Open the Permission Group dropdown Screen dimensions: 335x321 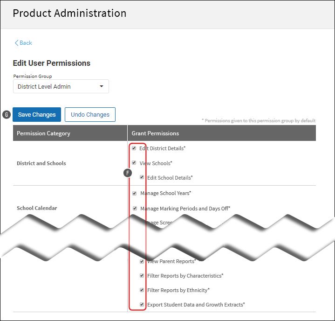click(x=61, y=86)
